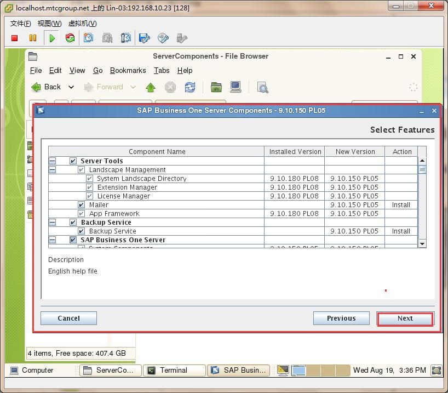The width and height of the screenshot is (448, 393).
Task: Open the Back history dropdown arrow
Action: [x=71, y=87]
